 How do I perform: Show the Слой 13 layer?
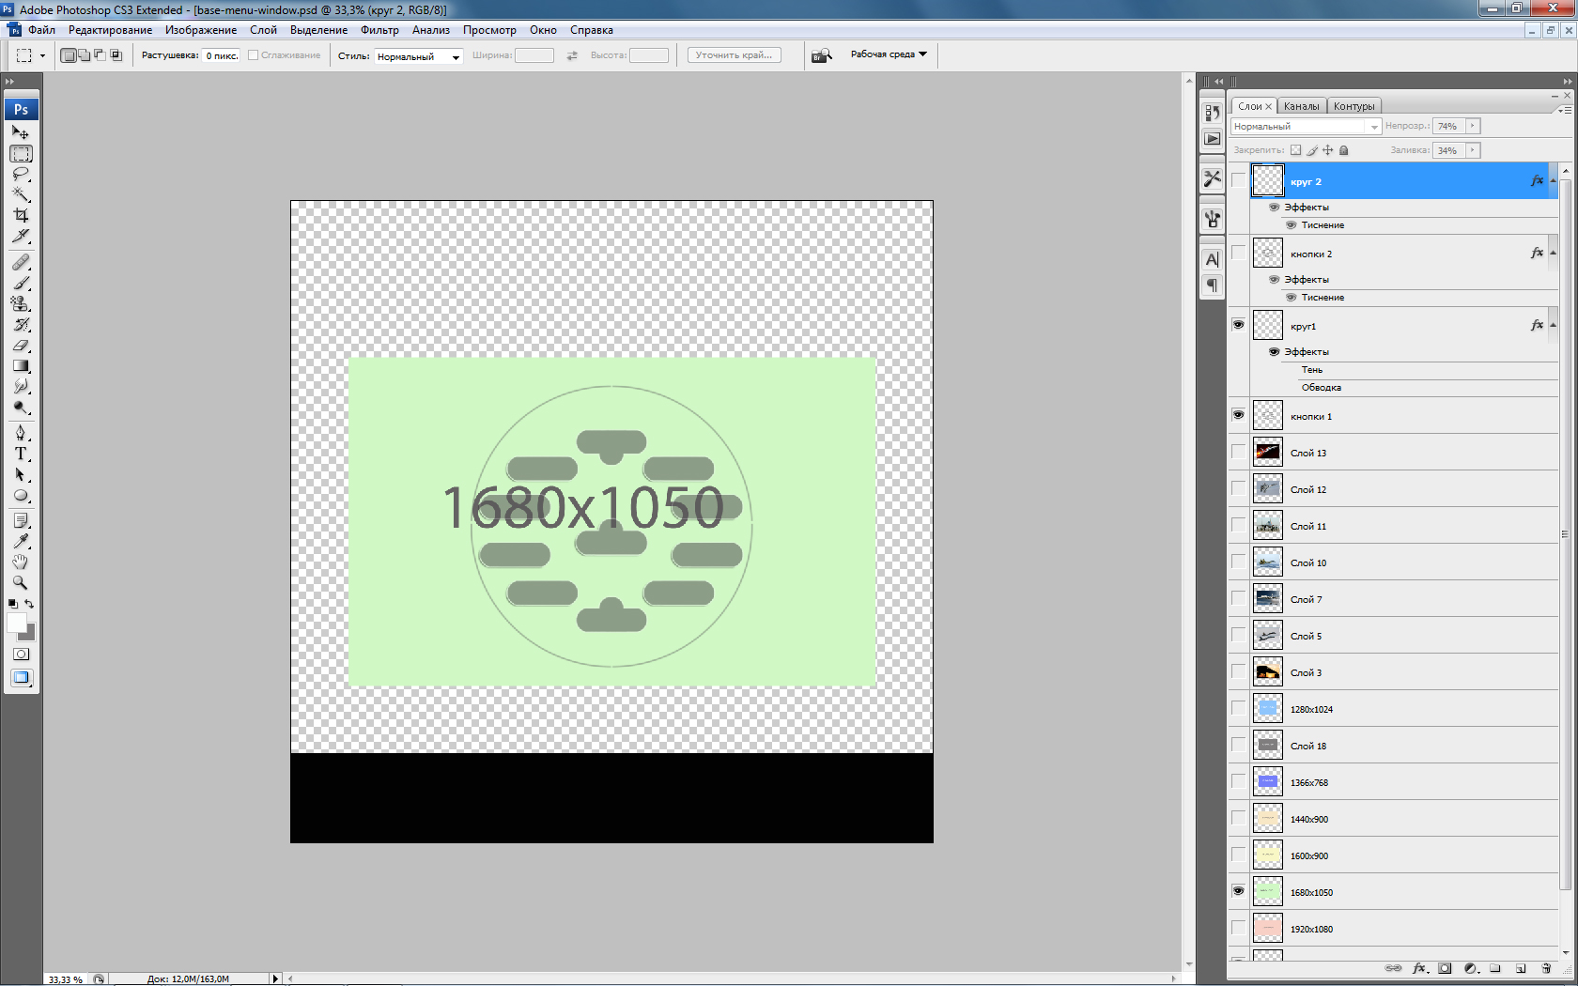click(x=1238, y=453)
